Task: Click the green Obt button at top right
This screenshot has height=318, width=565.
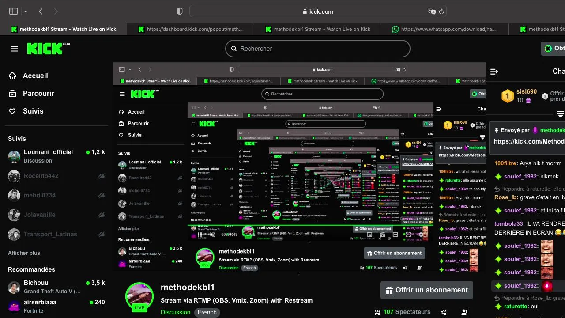Action: (554, 49)
